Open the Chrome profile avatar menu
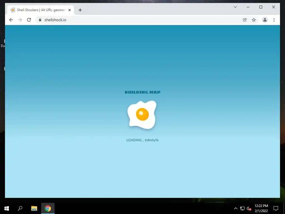Viewport: 285px width, 214px height. (265, 20)
